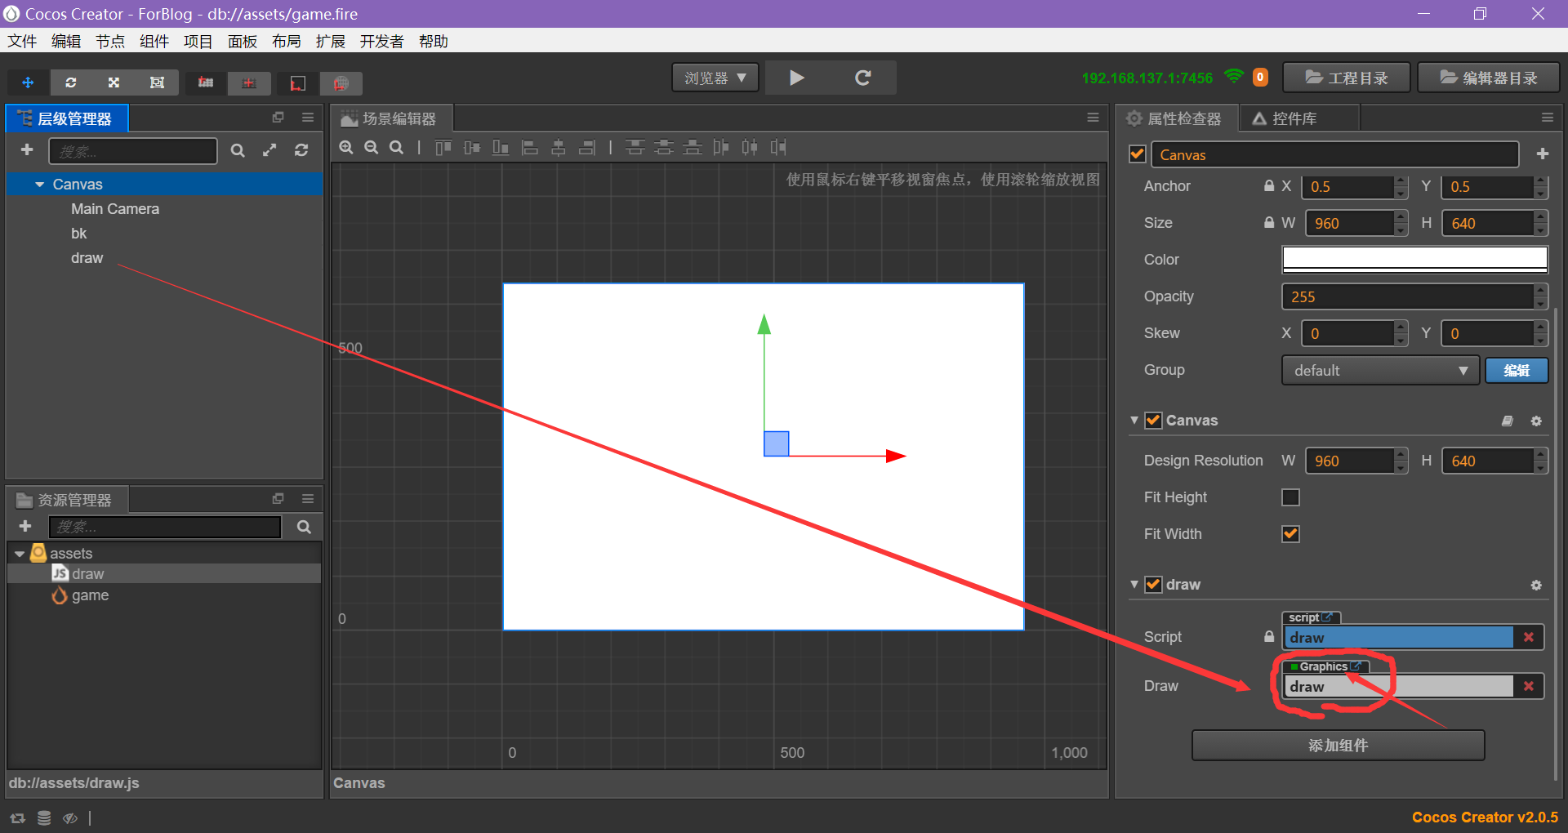The image size is (1568, 833).
Task: Open the 节点 menu
Action: coord(110,41)
